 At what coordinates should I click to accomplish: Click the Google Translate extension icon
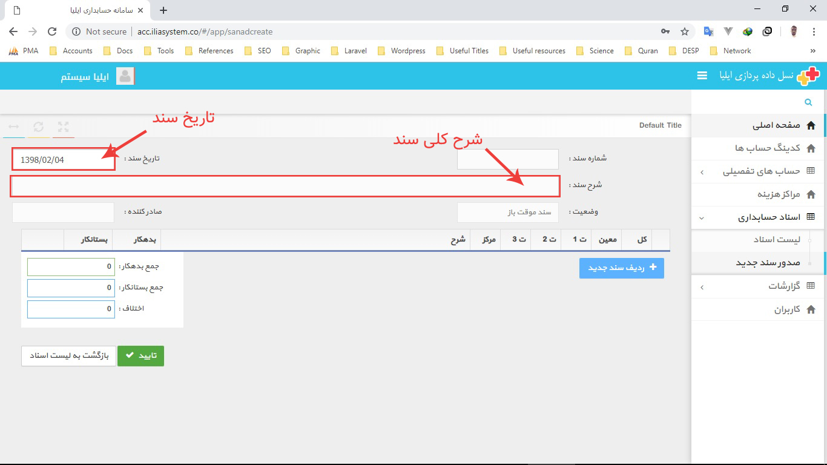tap(708, 31)
